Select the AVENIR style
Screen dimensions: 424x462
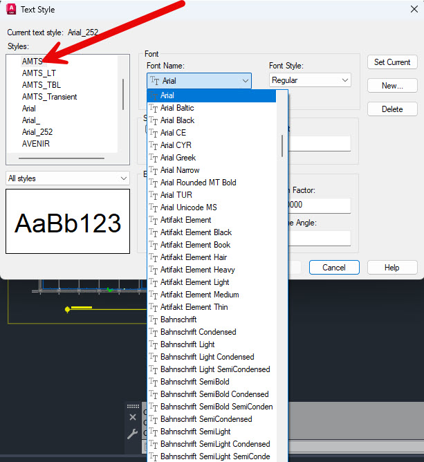tap(36, 144)
